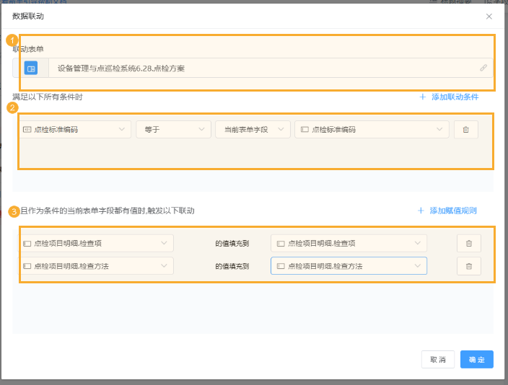The image size is (508, 385).
Task: Click the plus icon beside 添加赋值规则
Action: pos(421,211)
